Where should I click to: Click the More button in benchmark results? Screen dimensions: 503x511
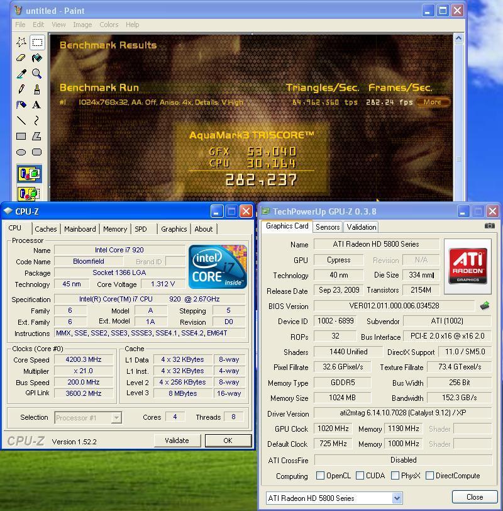[x=433, y=102]
